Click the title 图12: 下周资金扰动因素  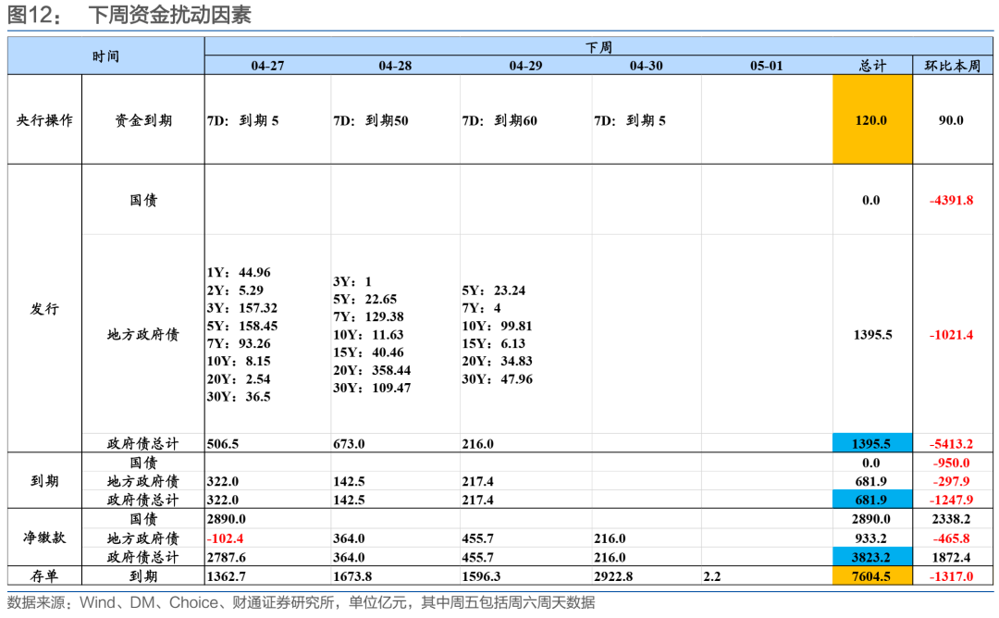129,14
